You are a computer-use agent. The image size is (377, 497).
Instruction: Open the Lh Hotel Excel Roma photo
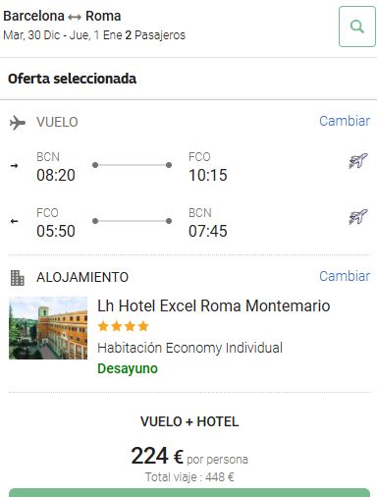(x=48, y=328)
